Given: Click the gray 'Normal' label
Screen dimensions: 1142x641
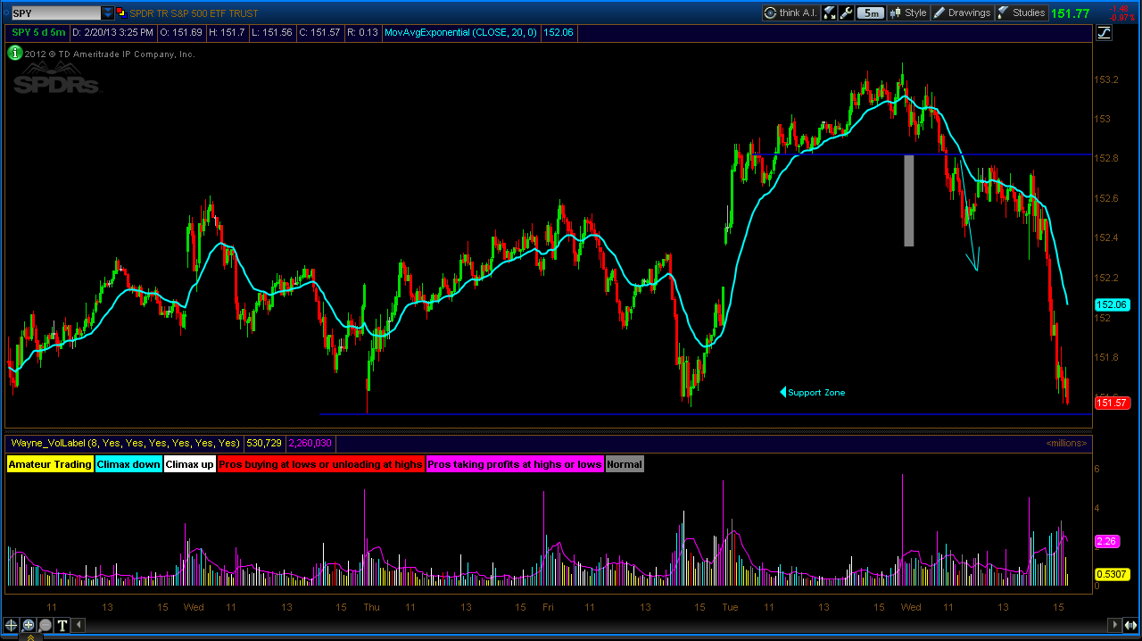Looking at the screenshot, I should (625, 464).
